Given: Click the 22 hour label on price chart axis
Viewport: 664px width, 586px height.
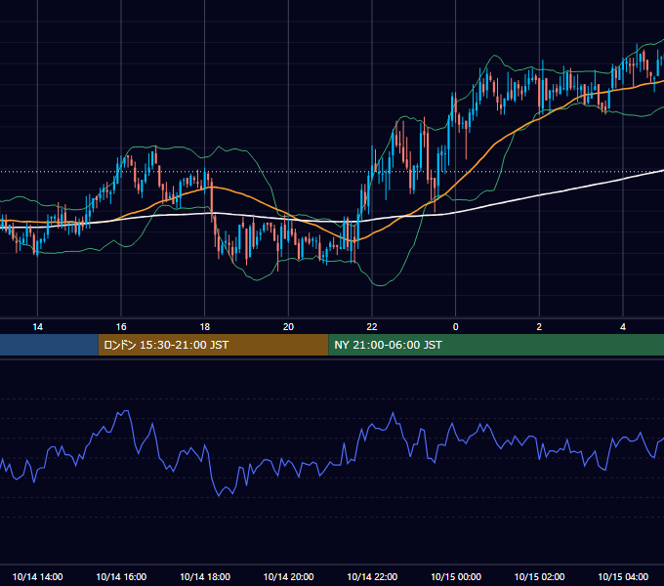Looking at the screenshot, I should coord(372,327).
